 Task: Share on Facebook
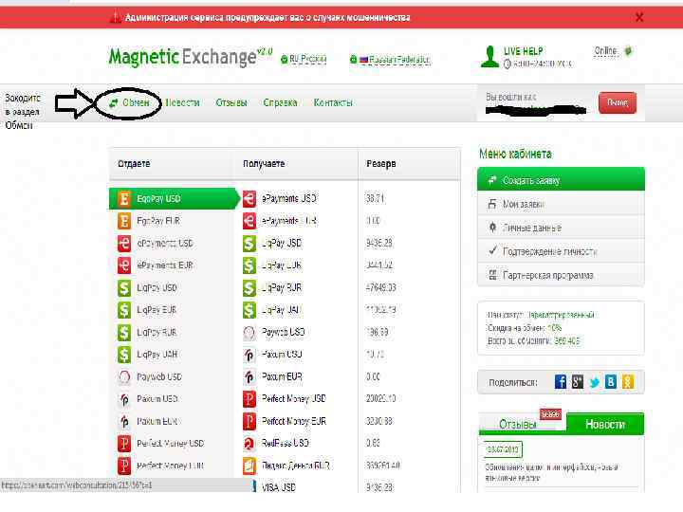coord(561,382)
